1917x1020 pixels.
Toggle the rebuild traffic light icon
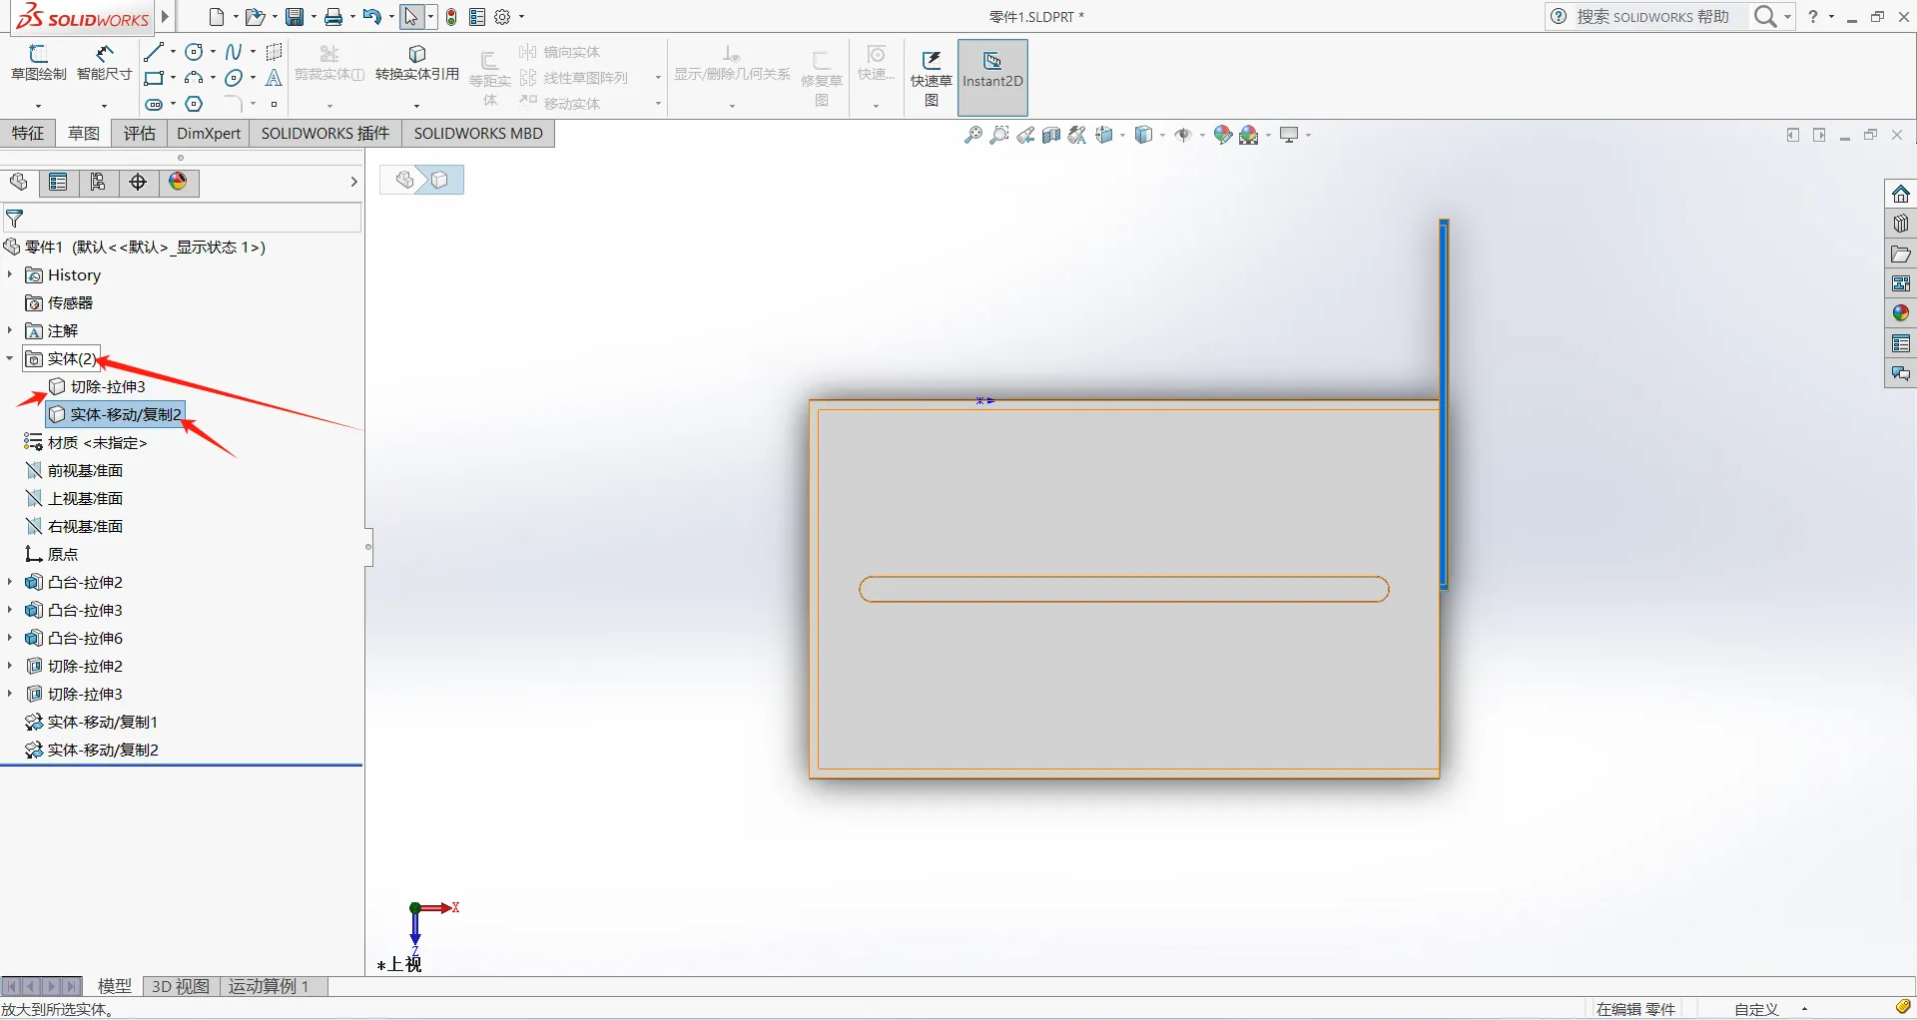tap(451, 17)
